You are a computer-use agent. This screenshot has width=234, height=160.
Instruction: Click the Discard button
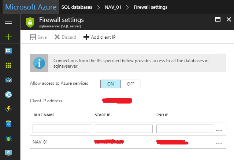65,37
